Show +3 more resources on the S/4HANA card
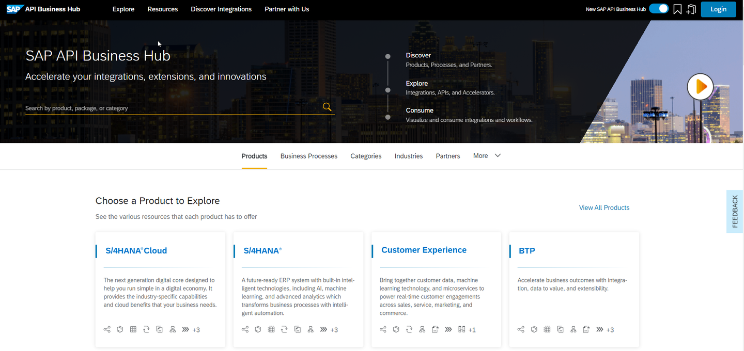 [334, 330]
